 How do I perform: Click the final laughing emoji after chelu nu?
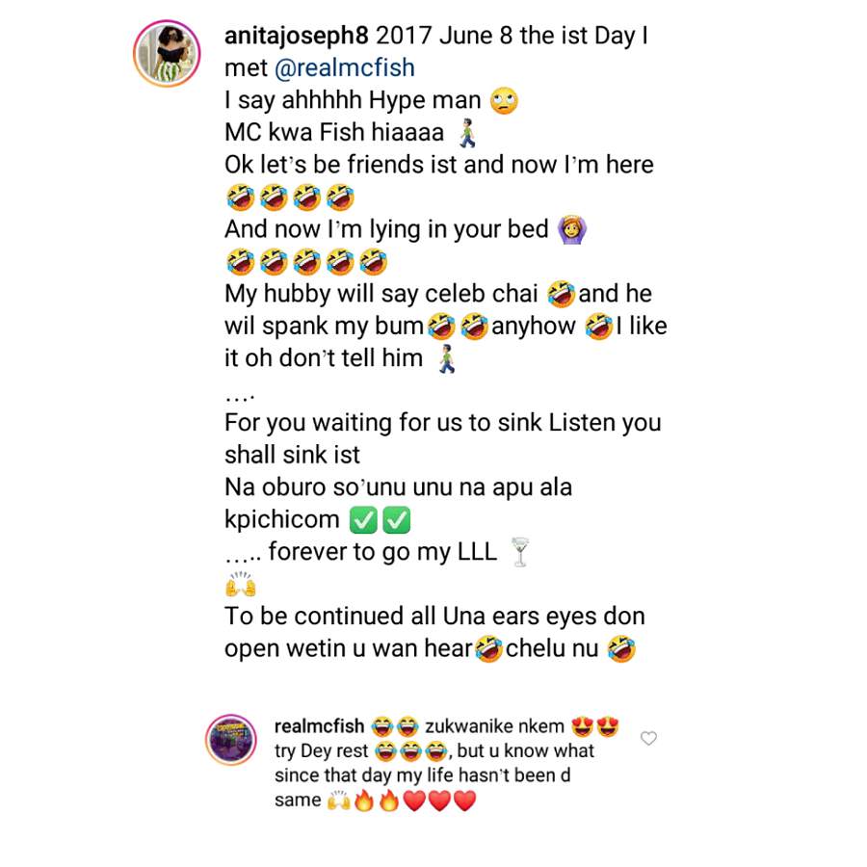(621, 648)
